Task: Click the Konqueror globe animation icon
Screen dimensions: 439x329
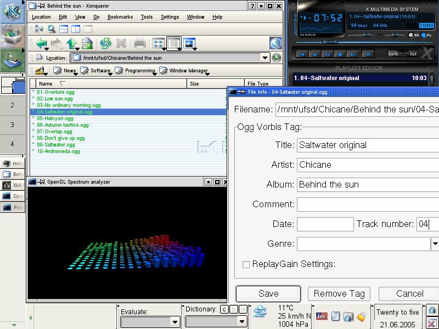Action: tap(275, 43)
